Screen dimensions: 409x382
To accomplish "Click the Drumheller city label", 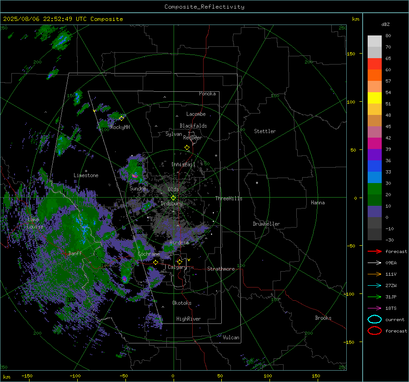I will tap(266, 224).
